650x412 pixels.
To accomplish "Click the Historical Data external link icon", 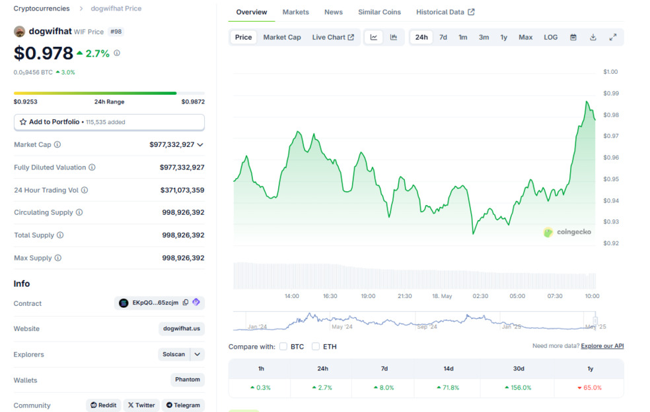I will 471,12.
